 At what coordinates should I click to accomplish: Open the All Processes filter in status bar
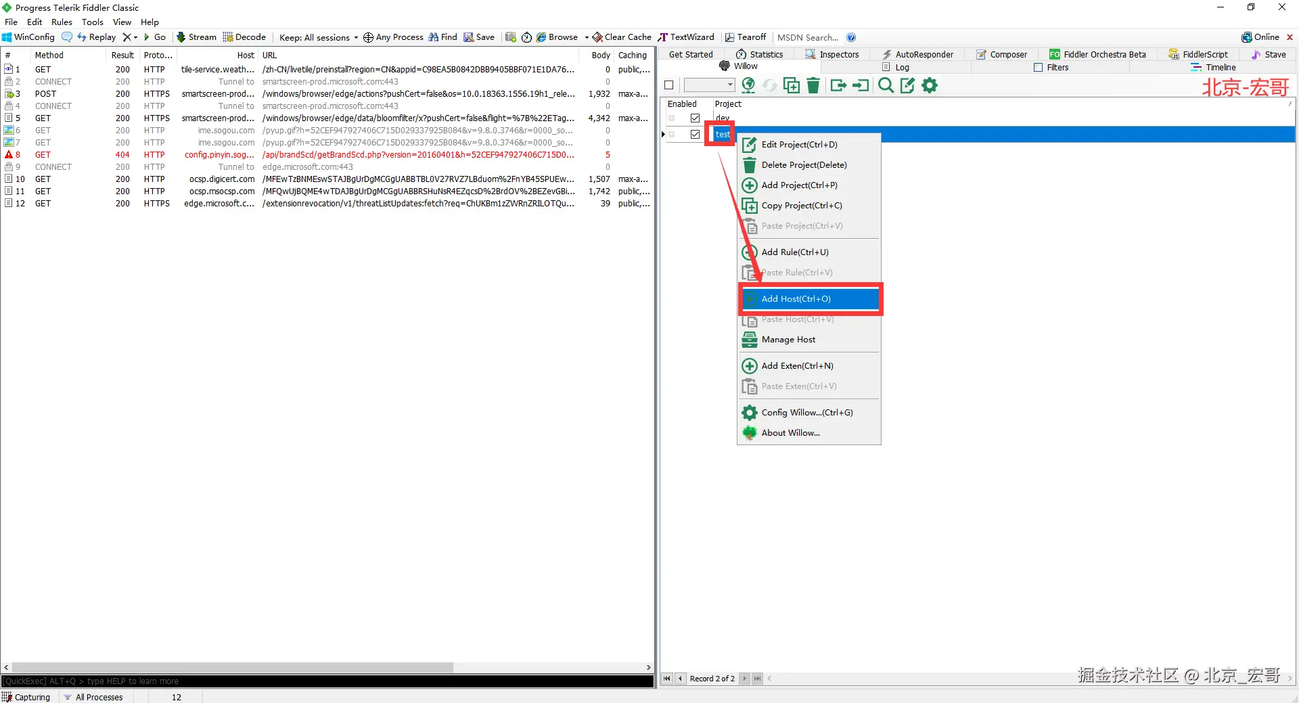[x=93, y=697]
